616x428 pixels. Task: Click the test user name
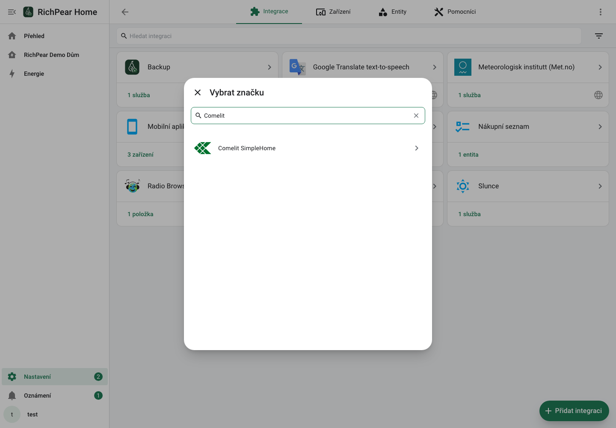click(33, 414)
